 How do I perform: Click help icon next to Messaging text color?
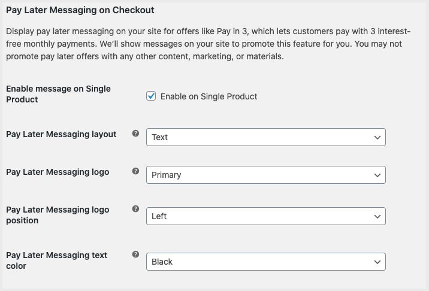(x=135, y=254)
